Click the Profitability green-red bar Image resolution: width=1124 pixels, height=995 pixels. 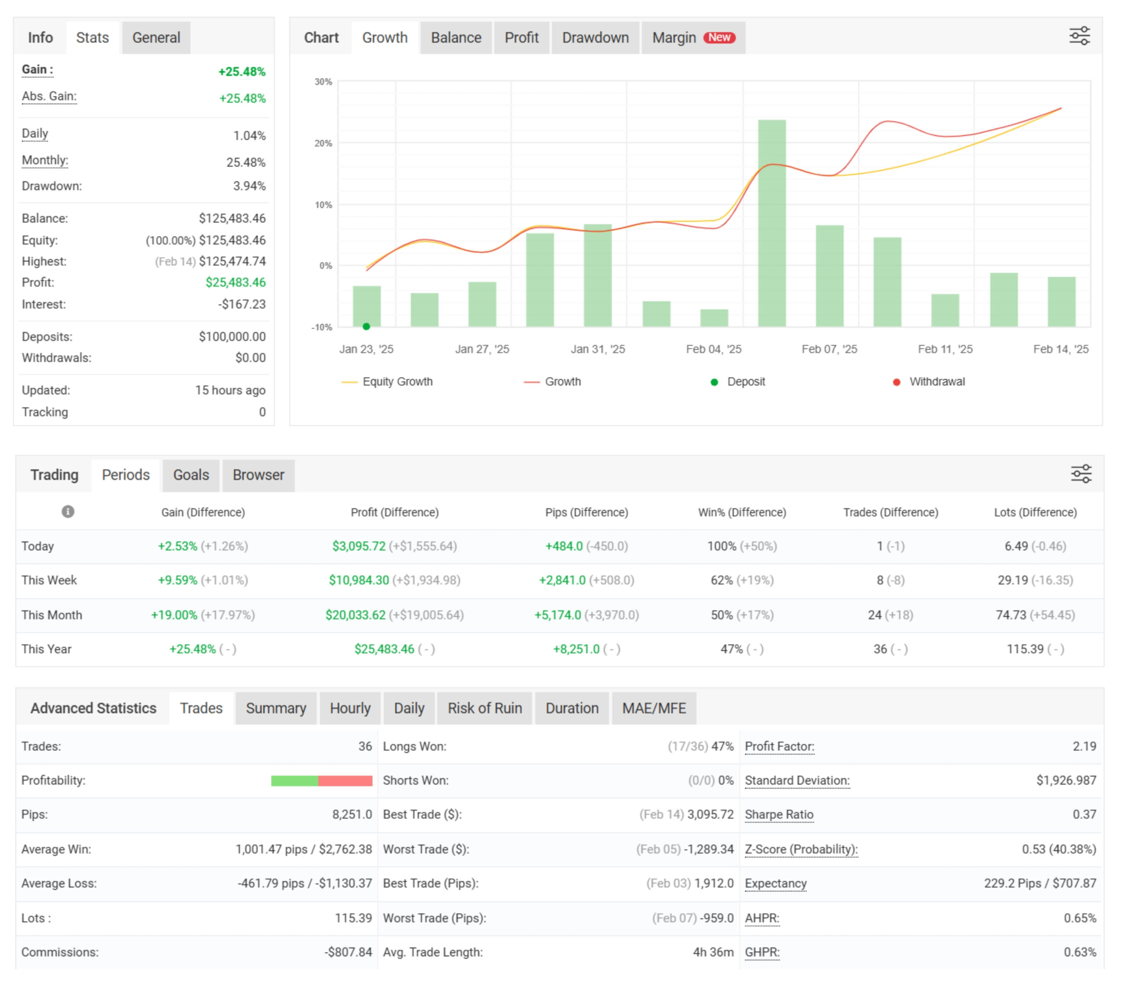pos(321,780)
